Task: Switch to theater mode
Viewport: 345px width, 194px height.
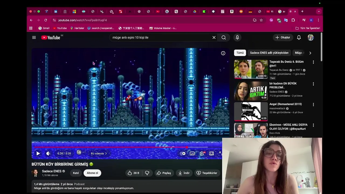Action: [x=212, y=154]
